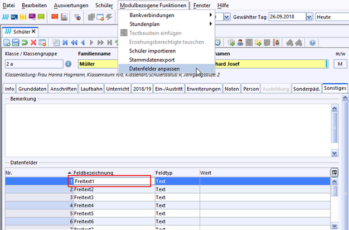This screenshot has height=230, width=349.
Task: Click the blue help question mark icon
Action: 312,42
